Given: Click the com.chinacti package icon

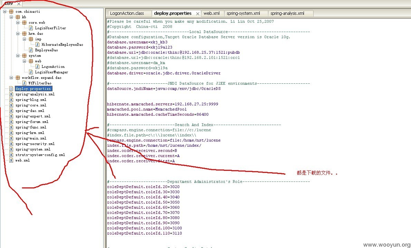Looking at the screenshot, I should coord(11,11).
